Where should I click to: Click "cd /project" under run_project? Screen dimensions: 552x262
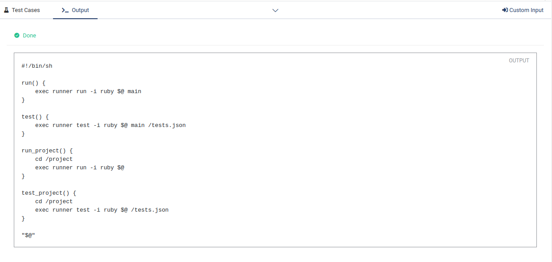pyautogui.click(x=54, y=159)
